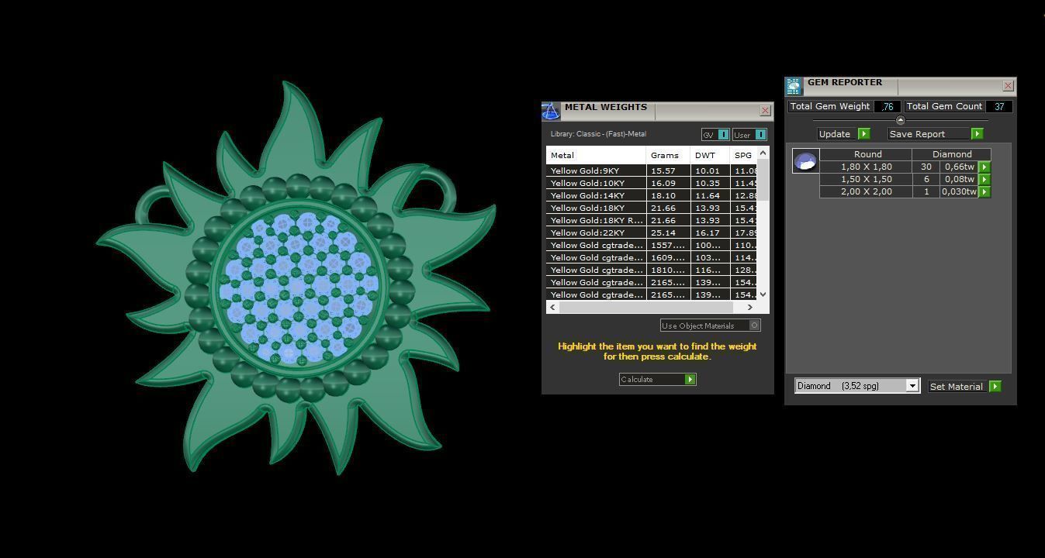1045x558 pixels.
Task: Select the Yellow Gold:14KY row
Action: click(652, 195)
